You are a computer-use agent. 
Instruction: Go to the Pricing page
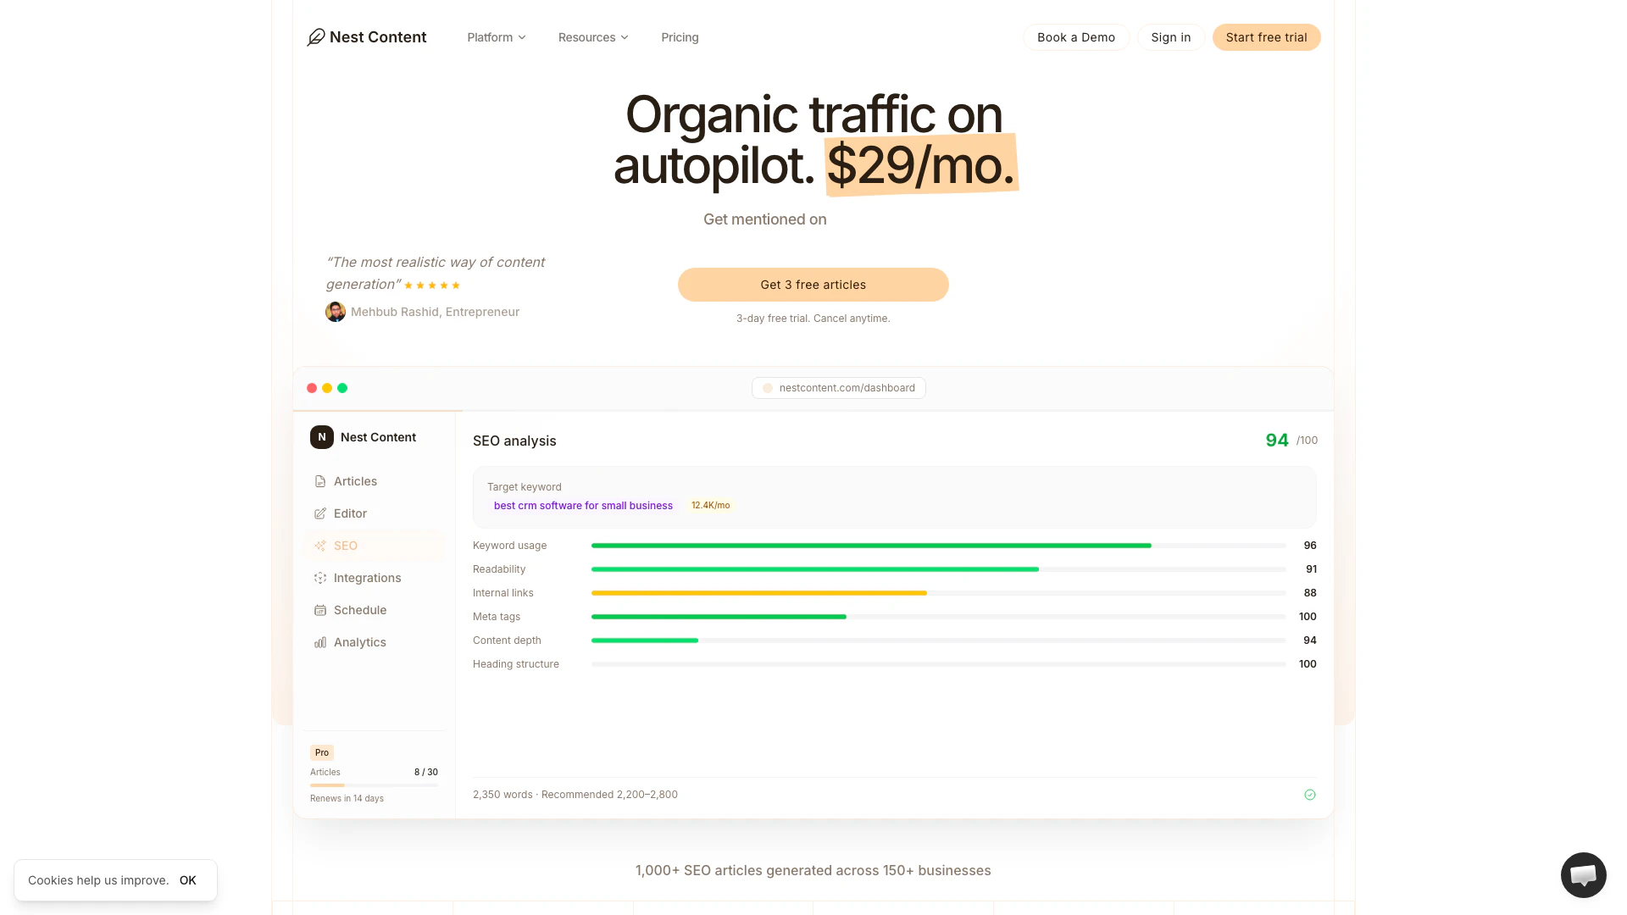(x=680, y=37)
